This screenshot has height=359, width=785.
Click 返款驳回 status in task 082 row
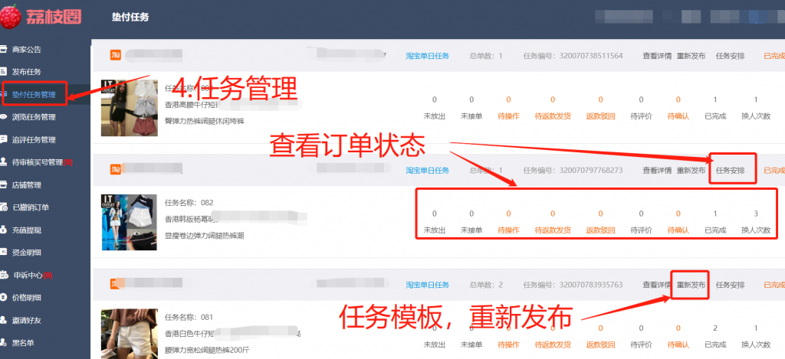tap(600, 230)
